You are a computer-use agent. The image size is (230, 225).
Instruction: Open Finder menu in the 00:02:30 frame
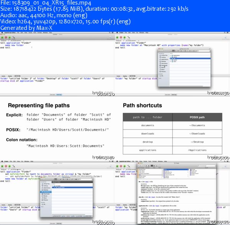(121, 33)
